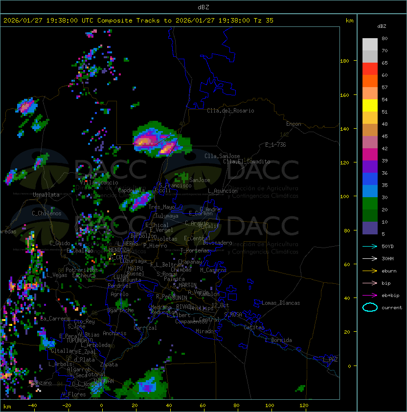This screenshot has height=412, width=407.
Task: Click the slate 5-10 dBZ legend swatch
Action: (x=370, y=228)
